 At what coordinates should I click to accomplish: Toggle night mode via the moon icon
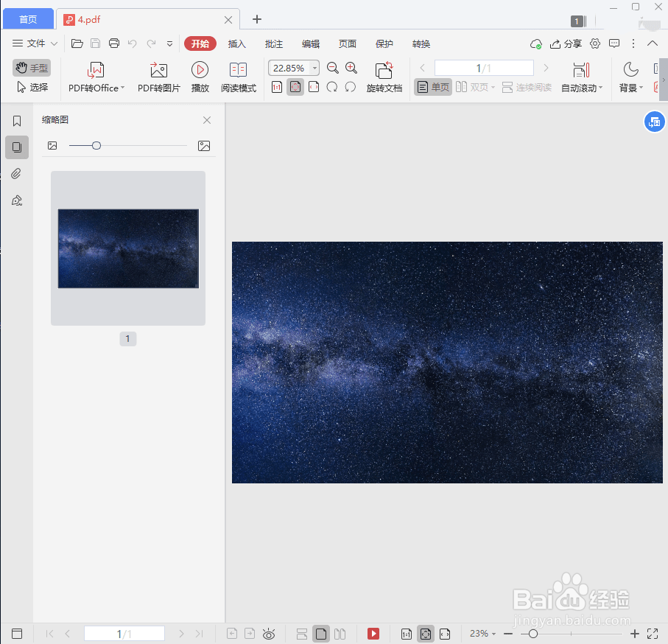coord(630,69)
